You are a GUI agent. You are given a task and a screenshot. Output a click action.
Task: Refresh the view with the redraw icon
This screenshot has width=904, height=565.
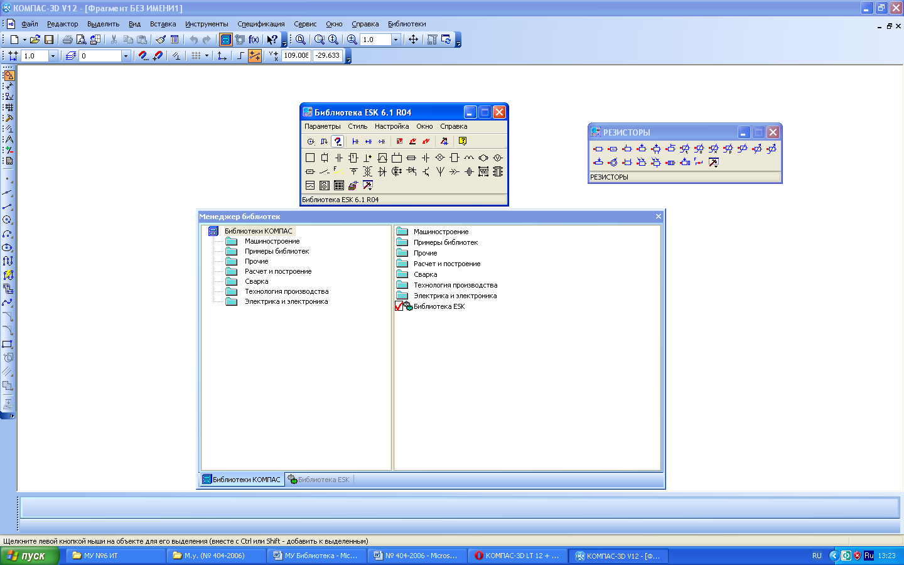point(446,40)
